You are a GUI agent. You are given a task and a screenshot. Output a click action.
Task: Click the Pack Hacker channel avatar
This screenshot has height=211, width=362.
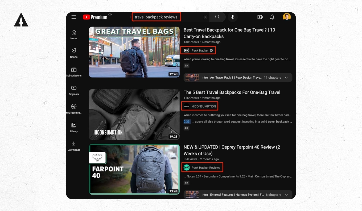coord(187,50)
